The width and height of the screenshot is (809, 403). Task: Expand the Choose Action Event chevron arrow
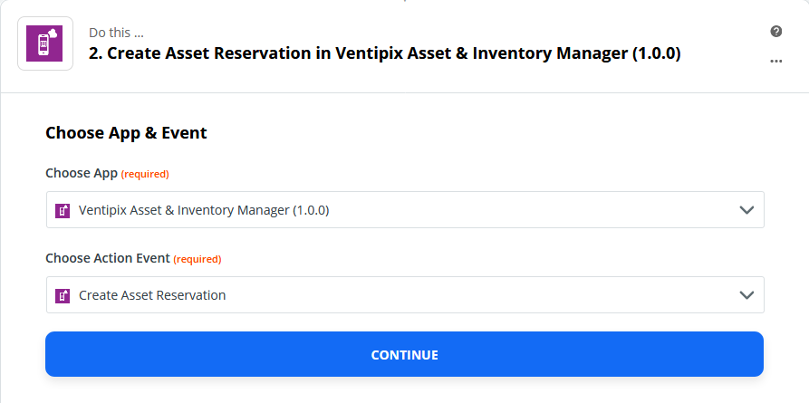(746, 295)
